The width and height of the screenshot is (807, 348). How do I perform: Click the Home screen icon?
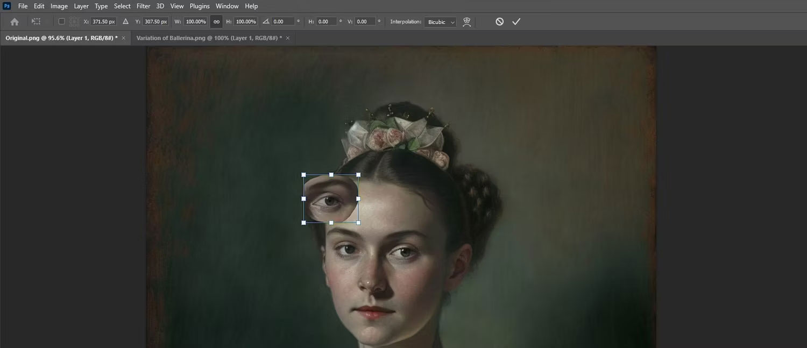tap(14, 22)
